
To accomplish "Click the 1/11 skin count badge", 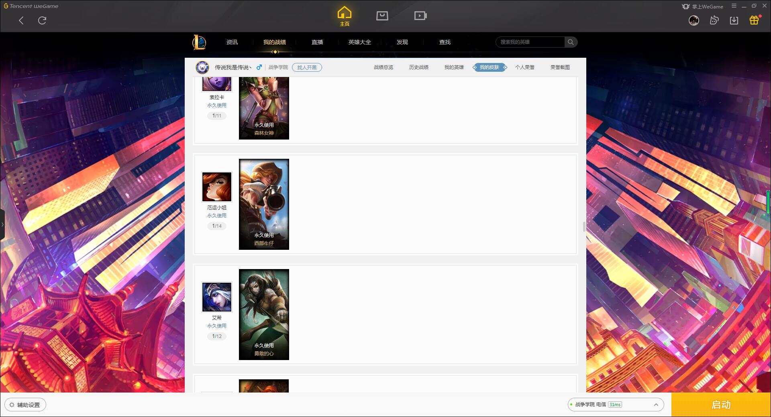I will coord(217,116).
